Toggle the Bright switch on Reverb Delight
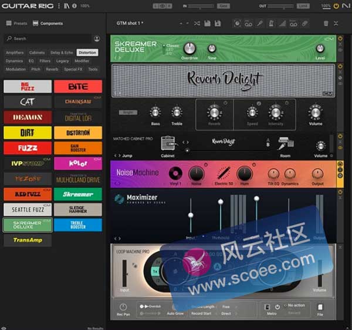This screenshot has width=352, height=330. (x=128, y=113)
